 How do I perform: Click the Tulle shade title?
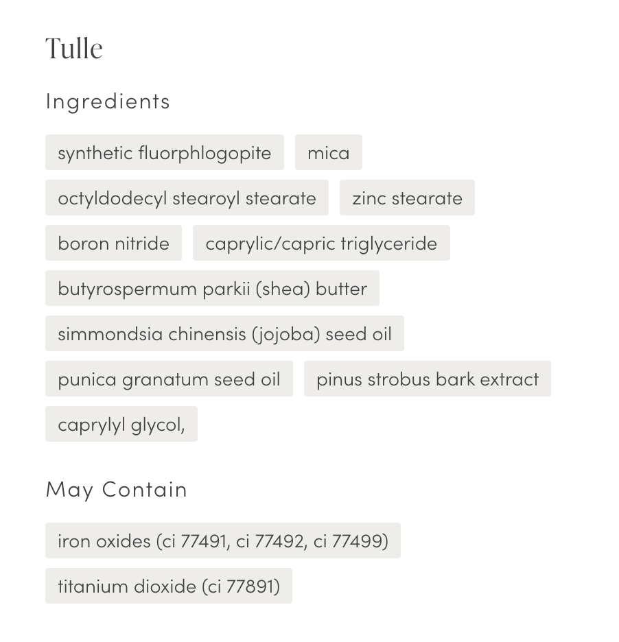tap(74, 49)
